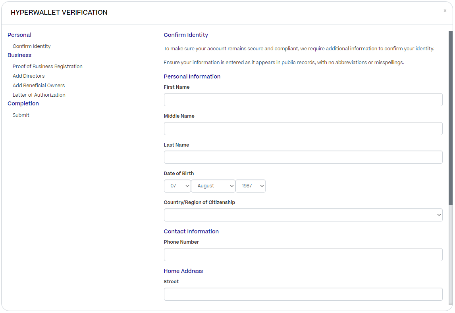455x313 pixels.
Task: Focus the Street address input field
Action: tap(303, 294)
